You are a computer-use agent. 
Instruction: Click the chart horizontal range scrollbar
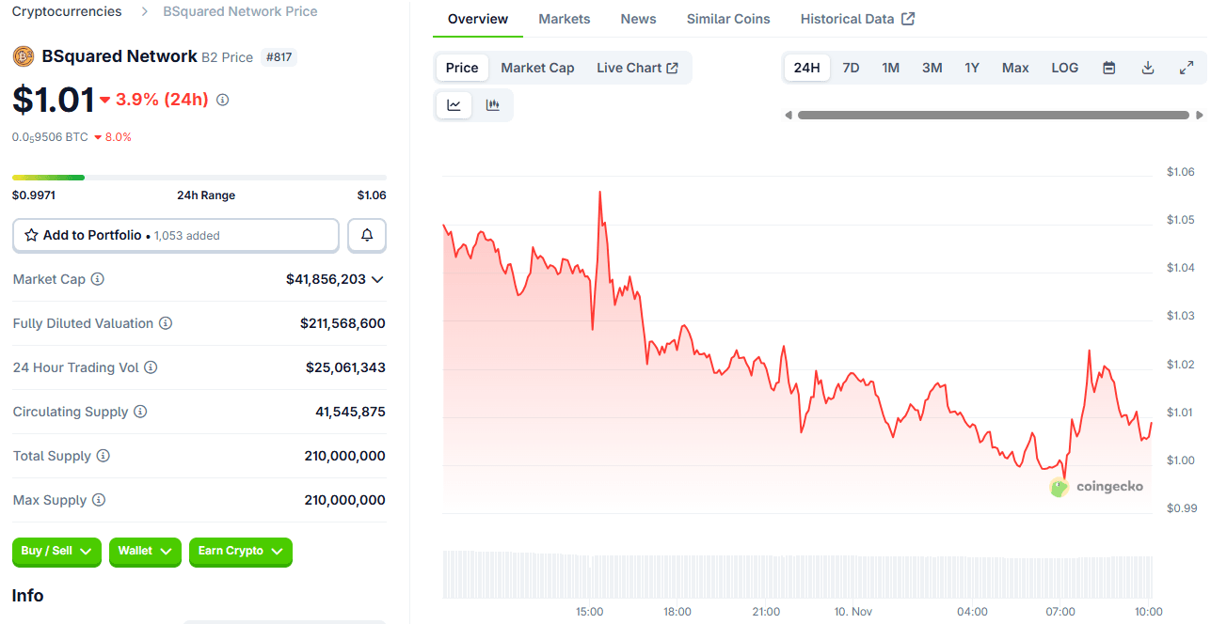993,115
